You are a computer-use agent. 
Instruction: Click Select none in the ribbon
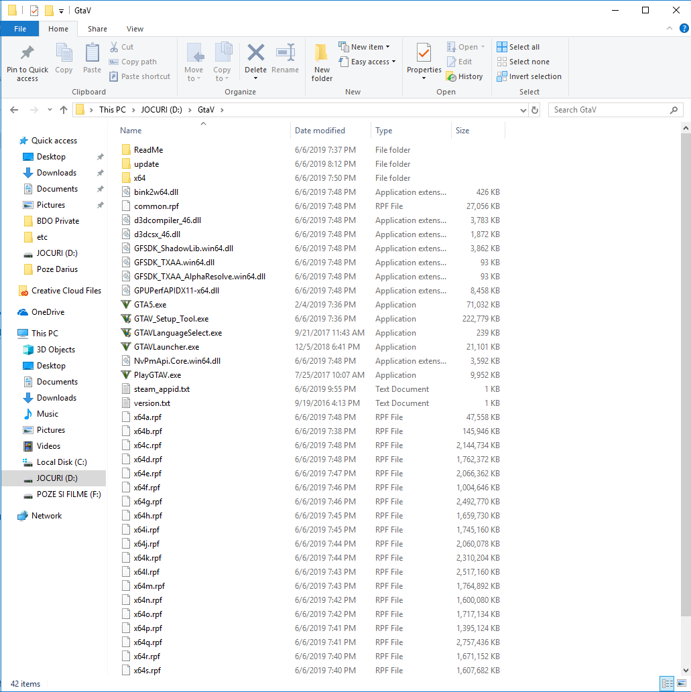(x=523, y=62)
